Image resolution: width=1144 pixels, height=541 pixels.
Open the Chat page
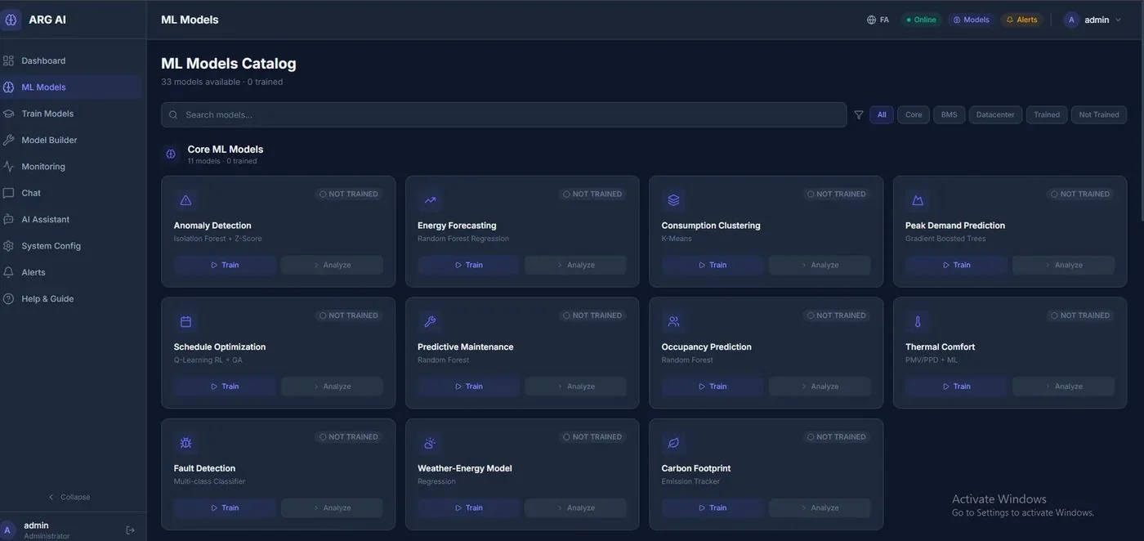coord(72,193)
